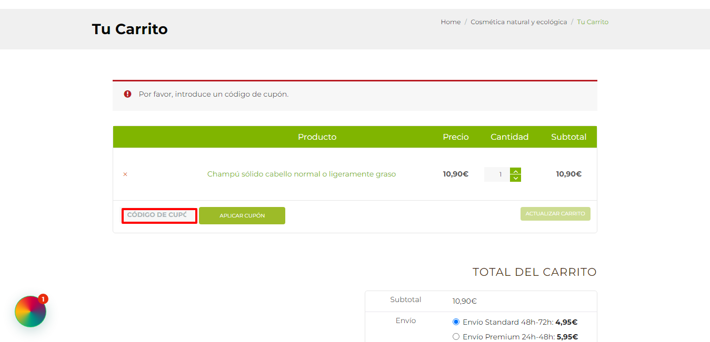Click the Tu Carrito page title

(130, 29)
